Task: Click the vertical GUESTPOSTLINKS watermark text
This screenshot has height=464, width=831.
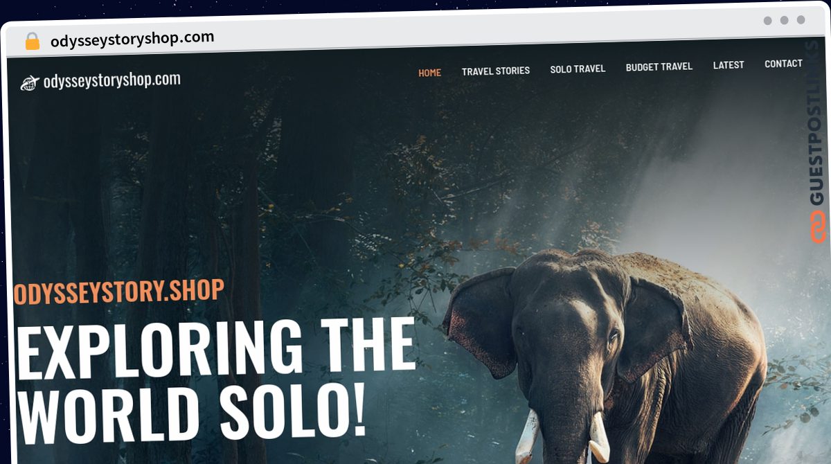Action: point(819,123)
